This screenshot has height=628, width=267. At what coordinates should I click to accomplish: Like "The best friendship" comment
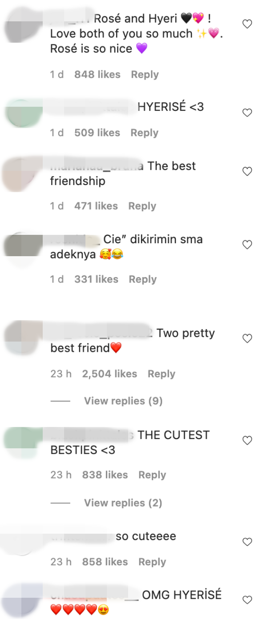247,172
